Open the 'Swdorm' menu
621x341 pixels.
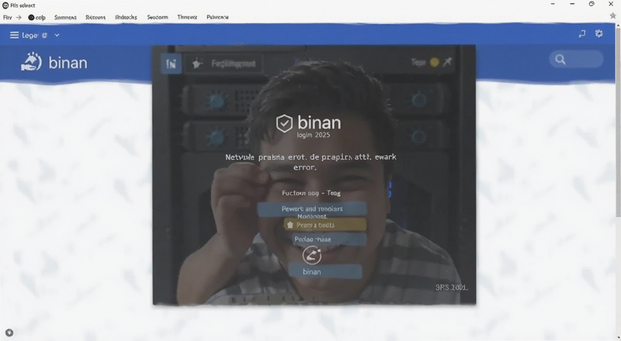158,17
